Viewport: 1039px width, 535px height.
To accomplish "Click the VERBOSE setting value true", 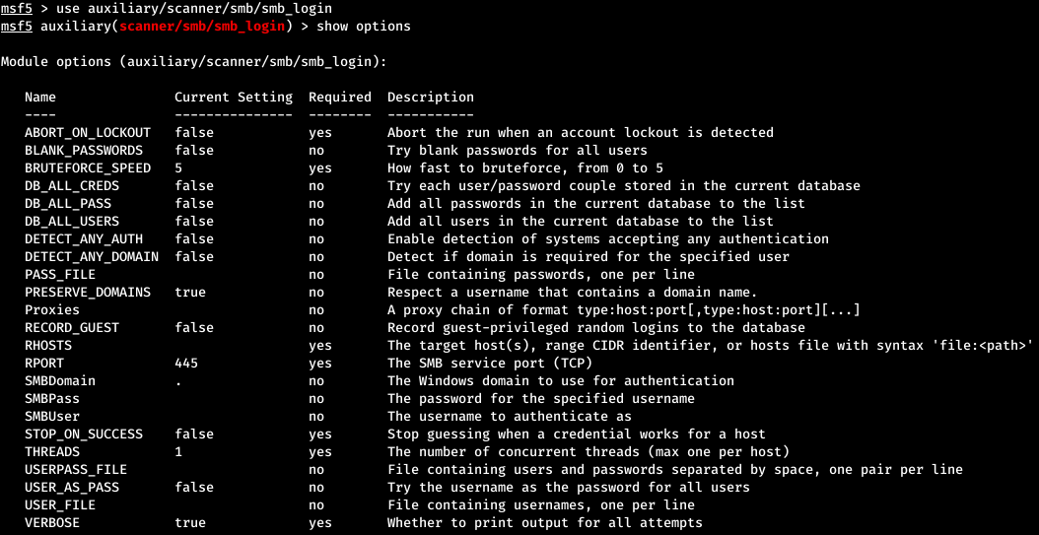I will click(x=190, y=523).
